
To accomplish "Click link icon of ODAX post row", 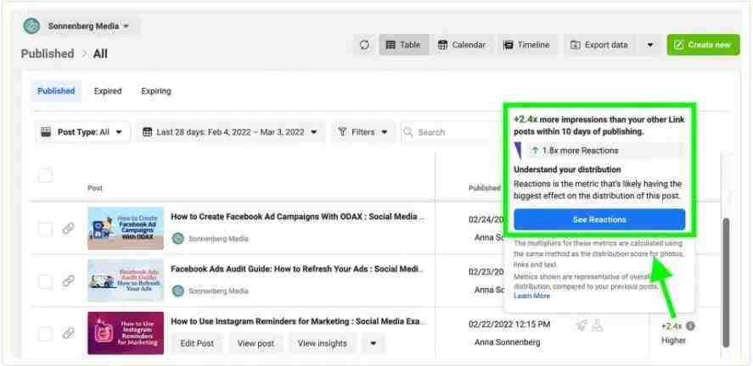I will [x=68, y=229].
